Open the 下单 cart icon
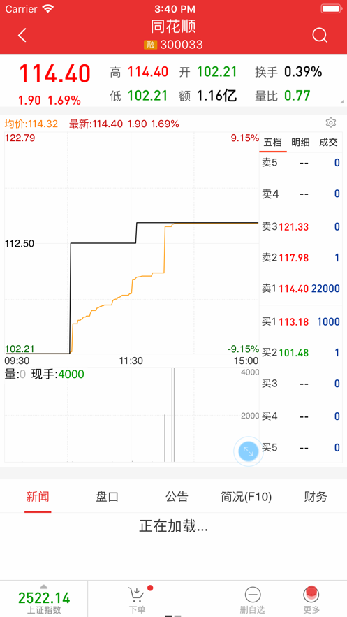This screenshot has height=617, width=347. (136, 595)
